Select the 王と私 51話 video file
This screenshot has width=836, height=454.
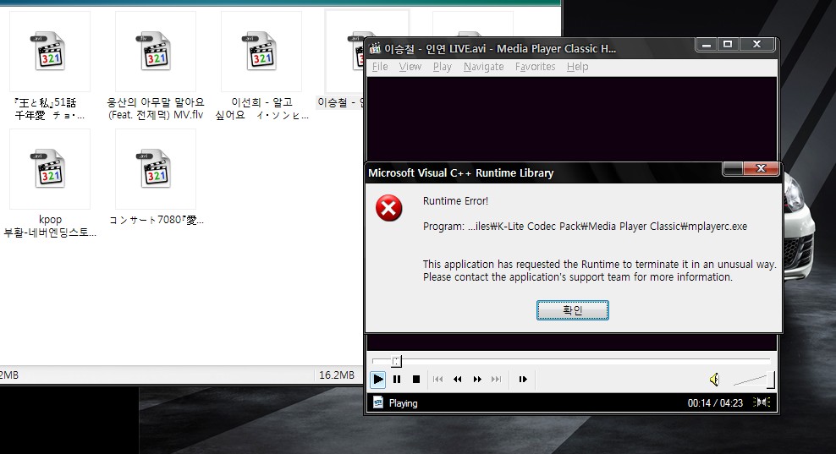(x=50, y=52)
